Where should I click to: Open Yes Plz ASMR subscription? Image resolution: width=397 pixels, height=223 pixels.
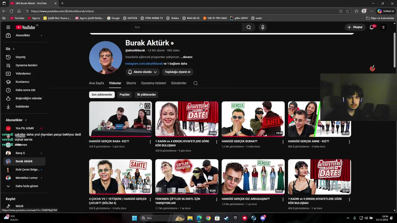pyautogui.click(x=24, y=128)
